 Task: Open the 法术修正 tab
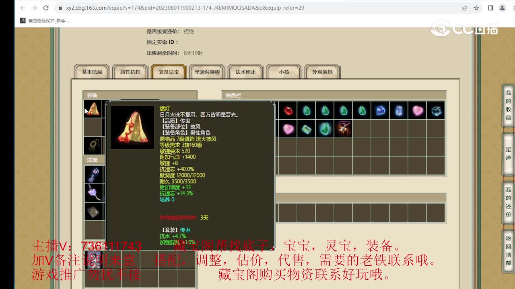245,72
